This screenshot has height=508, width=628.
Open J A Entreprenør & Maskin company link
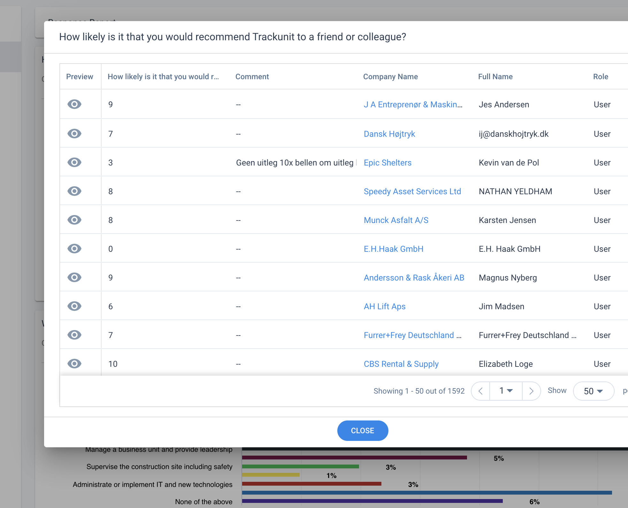click(x=413, y=104)
